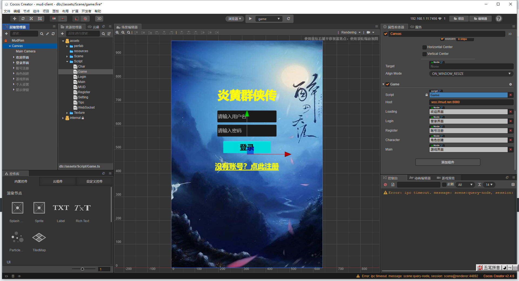Refresh the preview device with reload icon
The width and height of the screenshot is (519, 281).
pos(288,19)
